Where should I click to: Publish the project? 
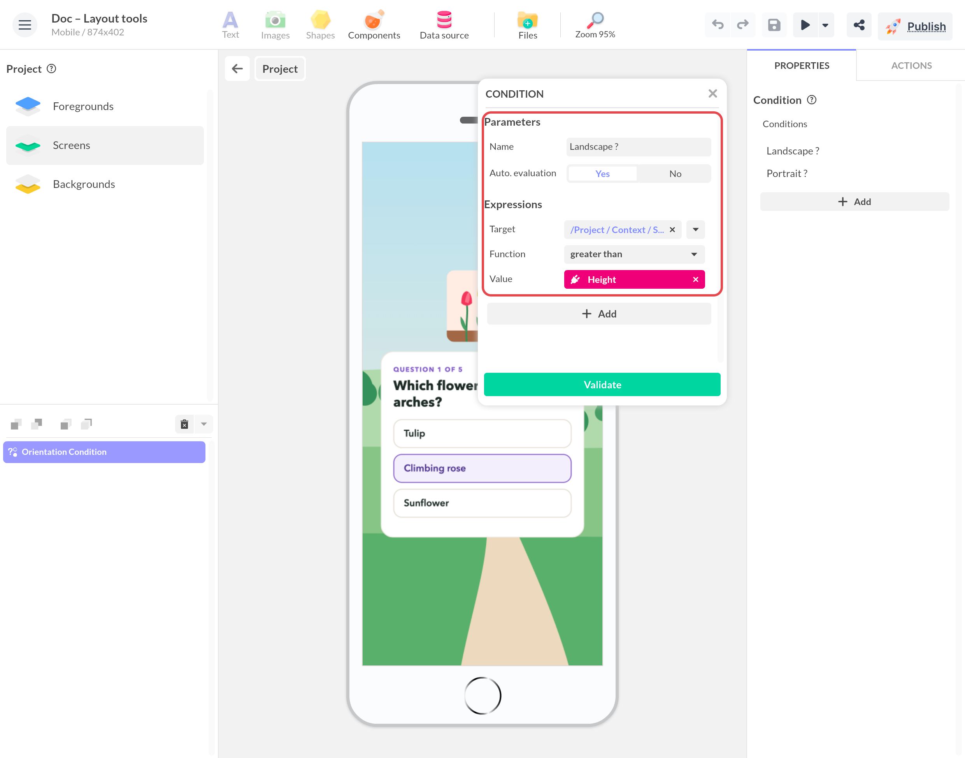pos(915,26)
